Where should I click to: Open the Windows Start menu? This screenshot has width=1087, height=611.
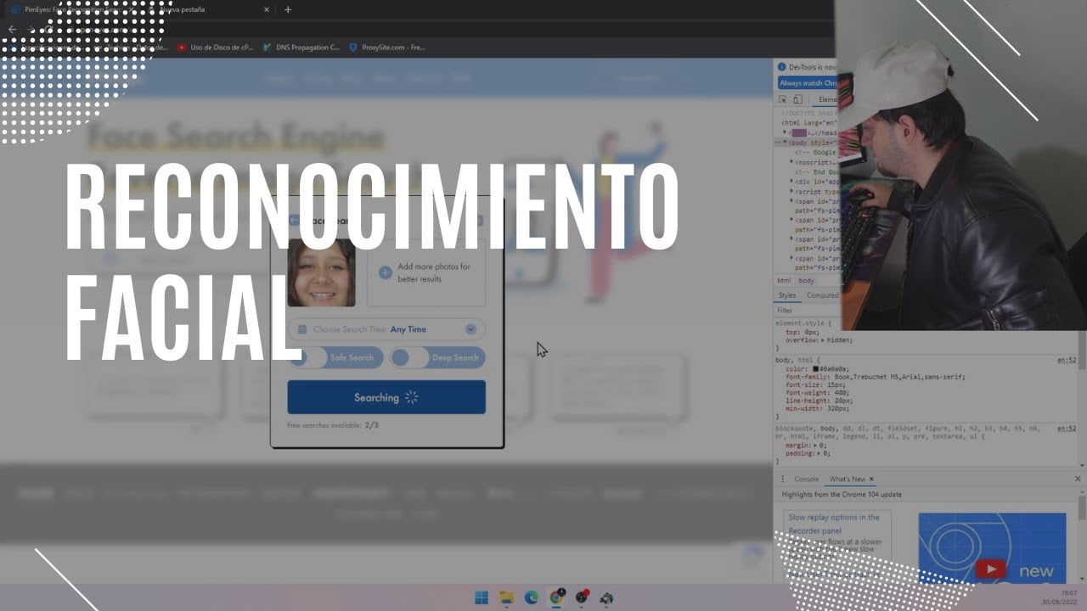(x=482, y=597)
